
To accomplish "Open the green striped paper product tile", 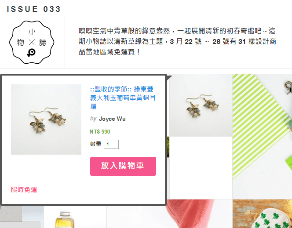I will click(x=262, y=136).
